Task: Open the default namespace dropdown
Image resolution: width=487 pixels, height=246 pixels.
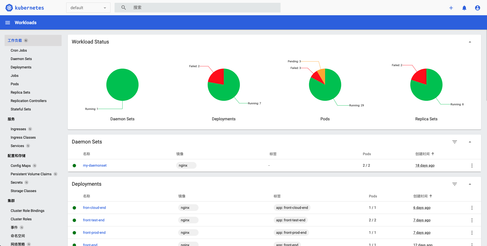Action: (x=88, y=8)
